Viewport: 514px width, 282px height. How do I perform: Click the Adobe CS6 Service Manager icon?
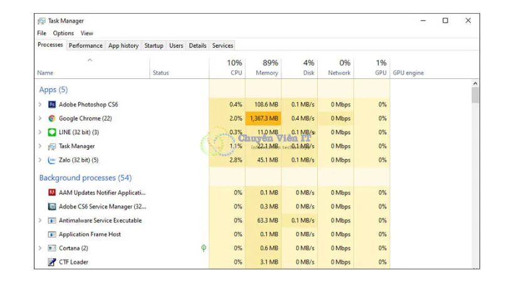coord(52,207)
